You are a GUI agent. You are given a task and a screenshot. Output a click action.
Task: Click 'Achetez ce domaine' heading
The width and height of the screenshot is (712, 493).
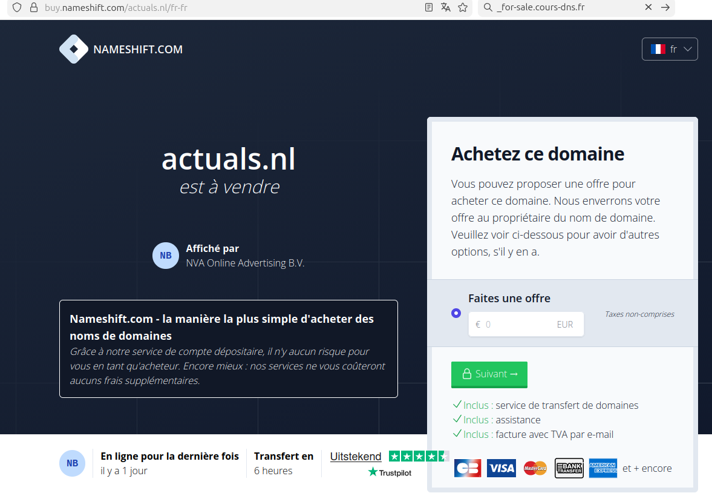(x=538, y=154)
